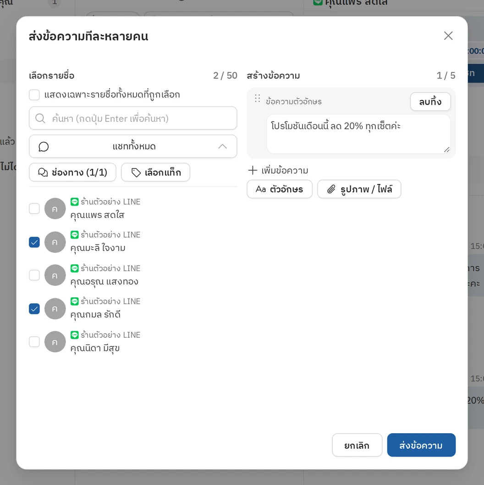This screenshot has width=484, height=485.
Task: Uncheck the box for คุณกมล รักดี
Action: point(34,308)
